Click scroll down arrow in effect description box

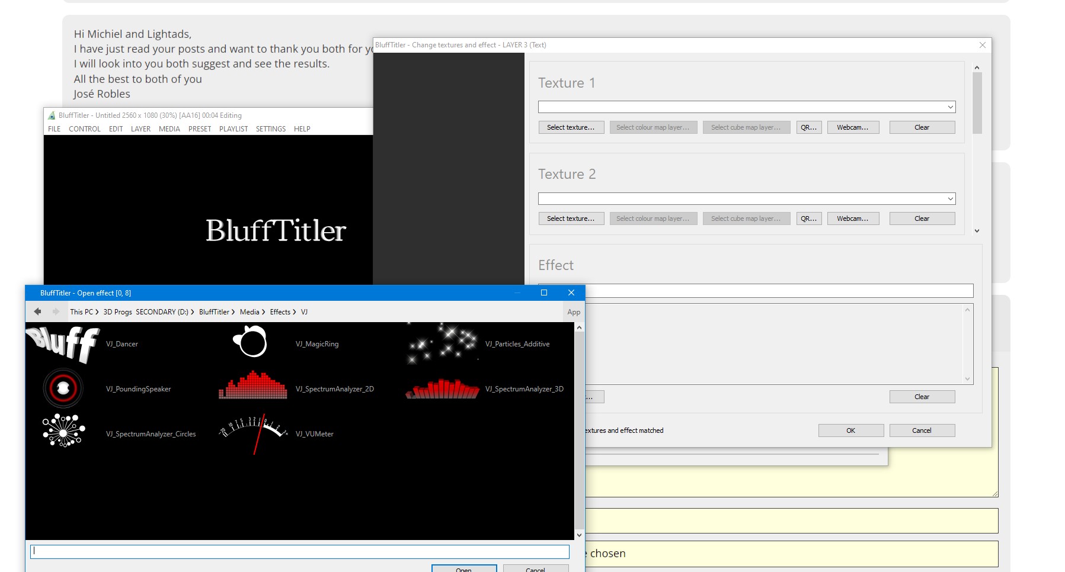(967, 379)
